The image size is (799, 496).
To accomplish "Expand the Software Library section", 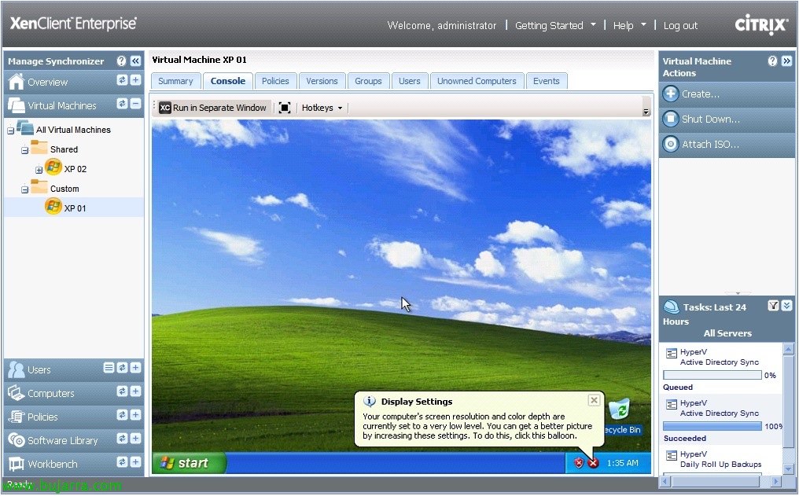I will (135, 439).
